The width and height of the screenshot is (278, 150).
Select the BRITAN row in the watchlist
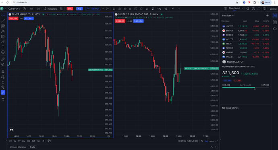[x=245, y=31]
